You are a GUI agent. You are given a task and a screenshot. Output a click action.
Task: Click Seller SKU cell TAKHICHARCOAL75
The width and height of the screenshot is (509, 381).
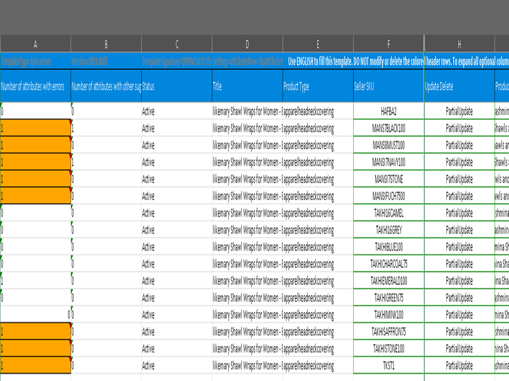click(x=388, y=264)
